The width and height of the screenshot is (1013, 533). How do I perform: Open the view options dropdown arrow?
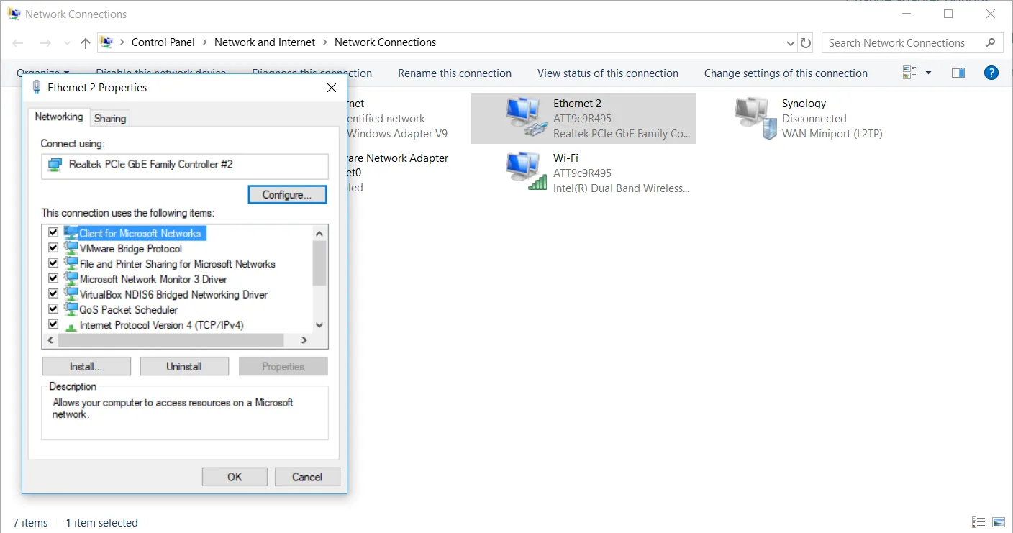(928, 73)
